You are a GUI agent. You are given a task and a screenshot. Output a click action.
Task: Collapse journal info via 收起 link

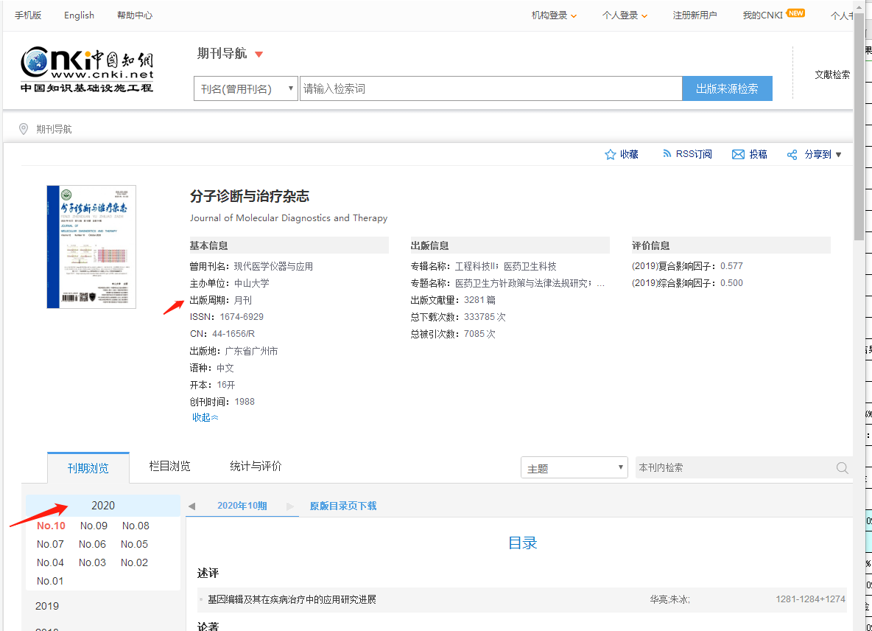[205, 417]
